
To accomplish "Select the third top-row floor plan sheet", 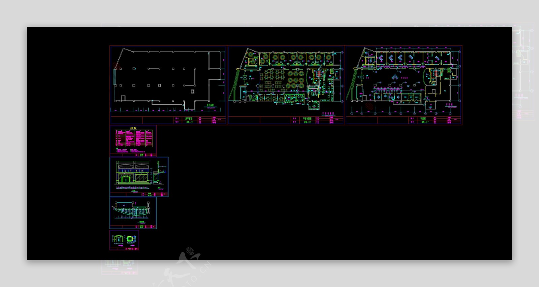I will click(x=404, y=85).
